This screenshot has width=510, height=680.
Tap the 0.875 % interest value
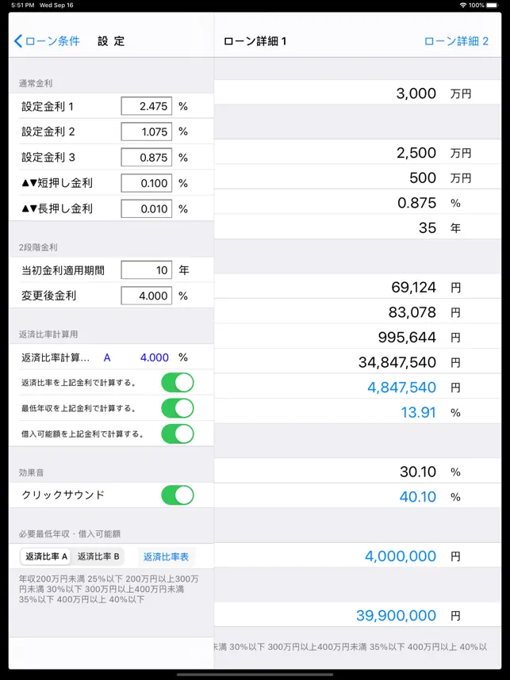pos(416,203)
